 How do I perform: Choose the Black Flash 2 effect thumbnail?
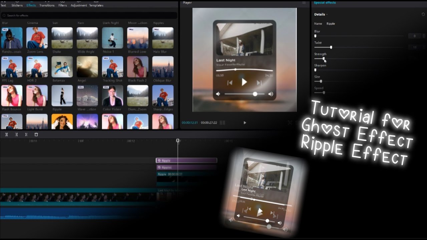pyautogui.click(x=138, y=67)
